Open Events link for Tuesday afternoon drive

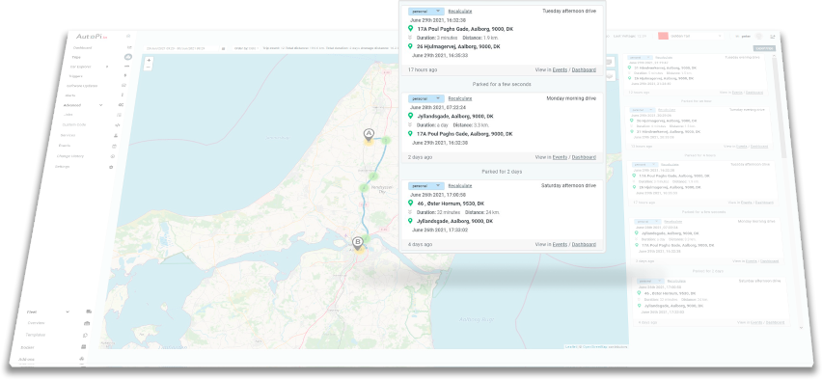coord(560,69)
